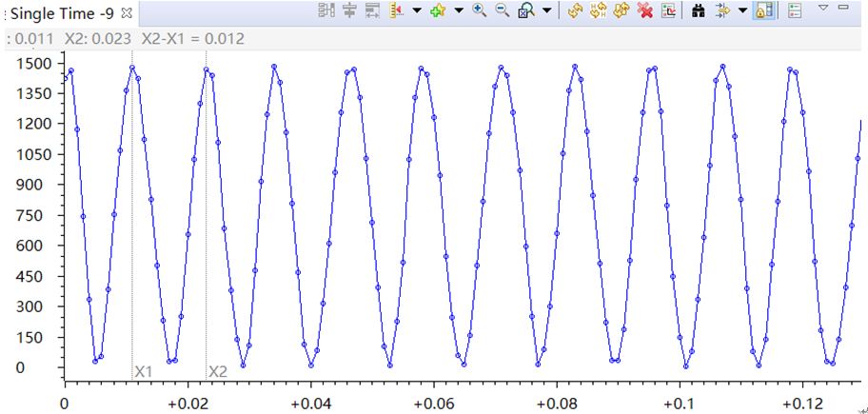Zoom out of the graph

point(503,10)
